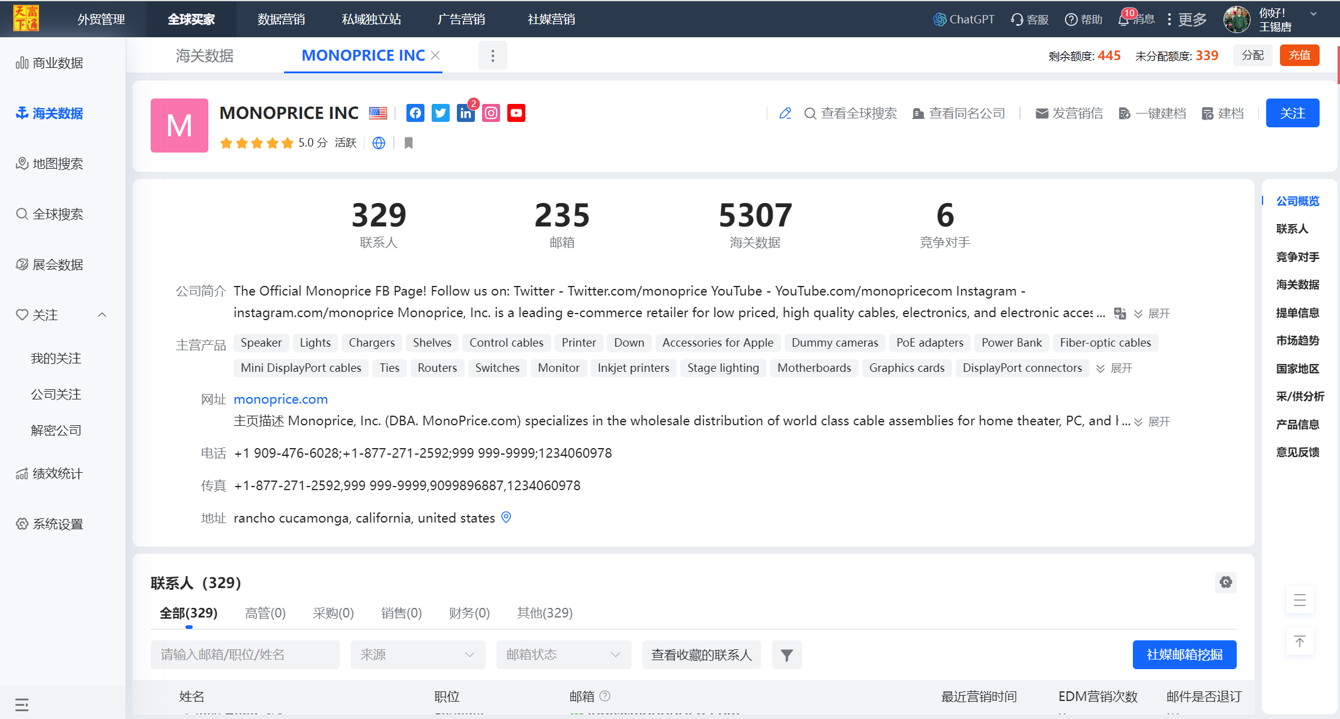This screenshot has height=719, width=1340.
Task: Open Monoprice Twitter profile icon
Action: (x=441, y=113)
